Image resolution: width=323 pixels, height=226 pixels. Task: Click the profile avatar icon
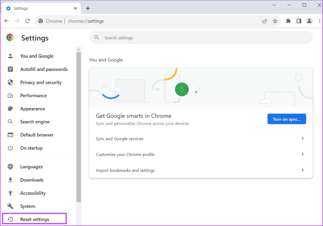309,21
